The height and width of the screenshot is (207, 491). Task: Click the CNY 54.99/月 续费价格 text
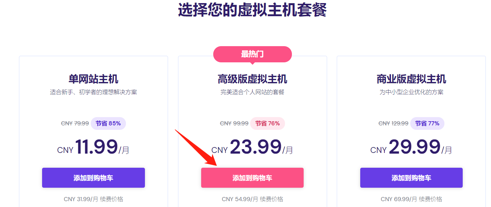pos(252,199)
